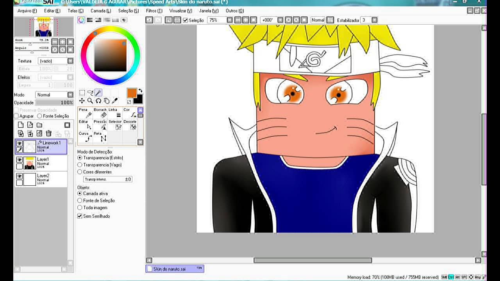
Task: Switch to Skin do naruto.sai tab
Action: tap(175, 269)
